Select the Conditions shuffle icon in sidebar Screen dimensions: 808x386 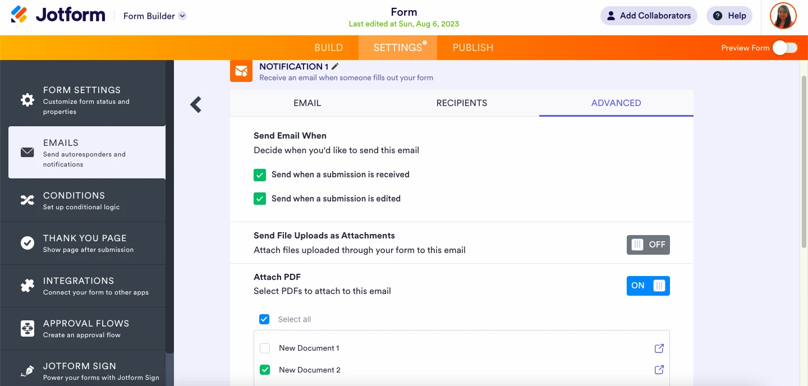click(x=26, y=199)
